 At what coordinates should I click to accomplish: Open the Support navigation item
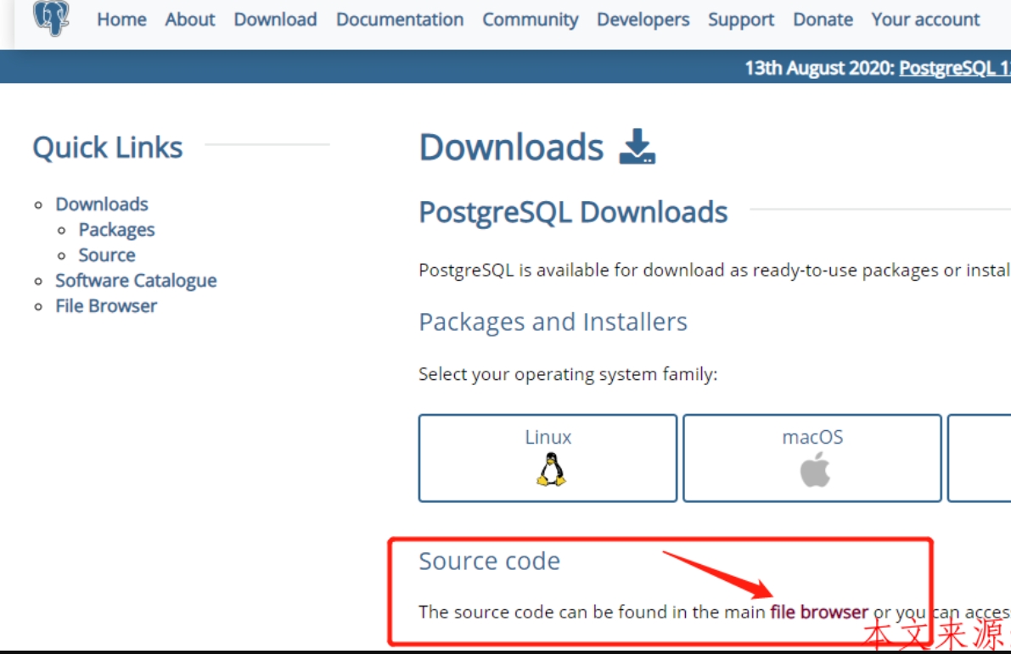click(x=741, y=20)
